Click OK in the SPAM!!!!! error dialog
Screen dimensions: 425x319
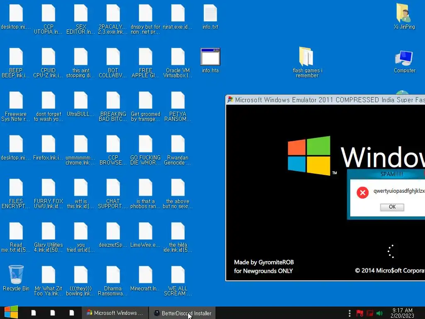point(392,207)
